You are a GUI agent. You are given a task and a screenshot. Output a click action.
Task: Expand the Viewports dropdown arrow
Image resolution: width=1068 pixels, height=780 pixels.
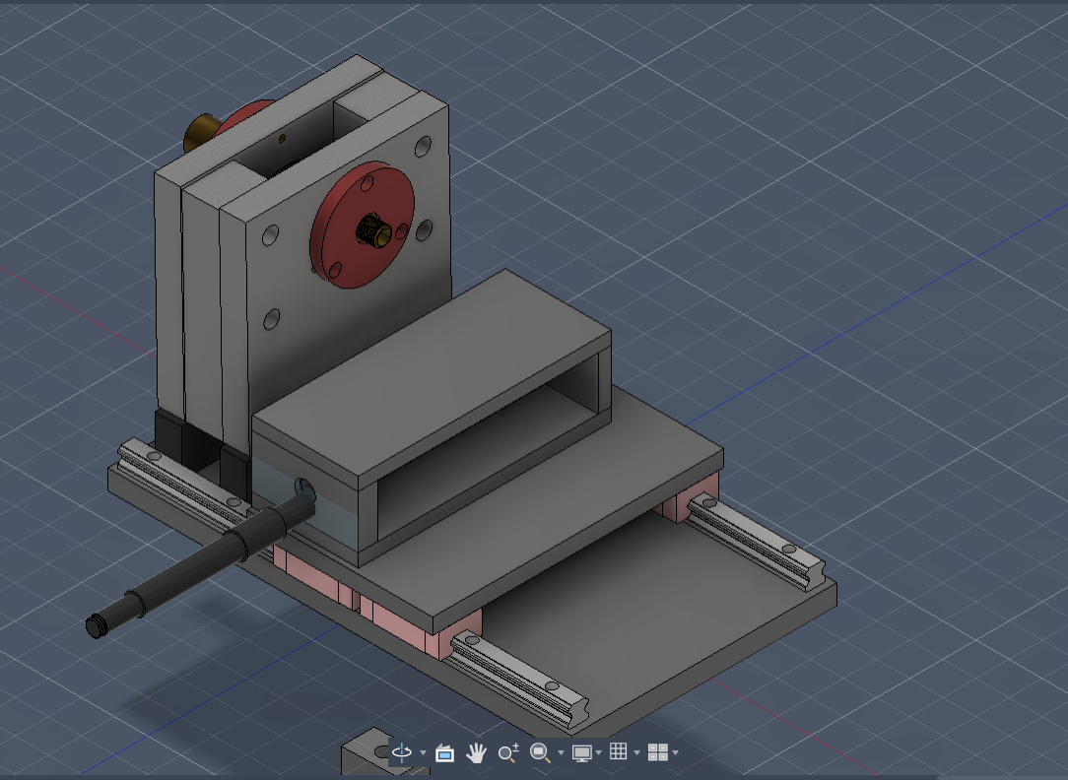[x=675, y=752]
